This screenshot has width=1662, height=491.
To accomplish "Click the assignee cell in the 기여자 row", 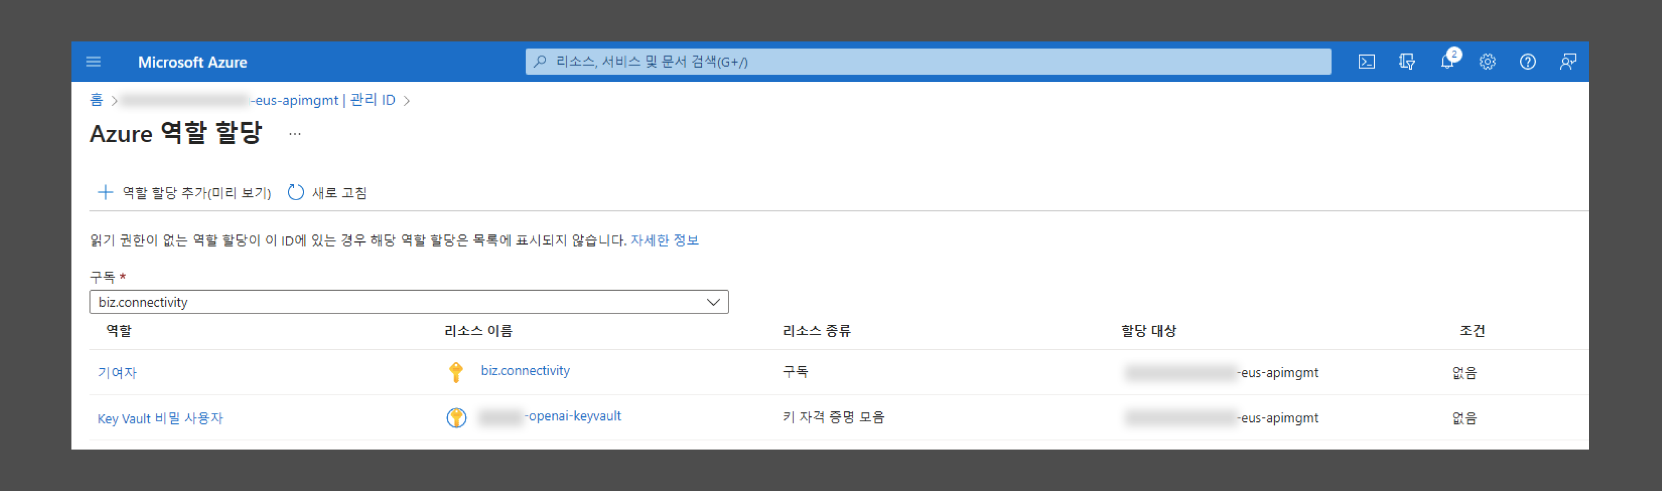I will 1221,372.
